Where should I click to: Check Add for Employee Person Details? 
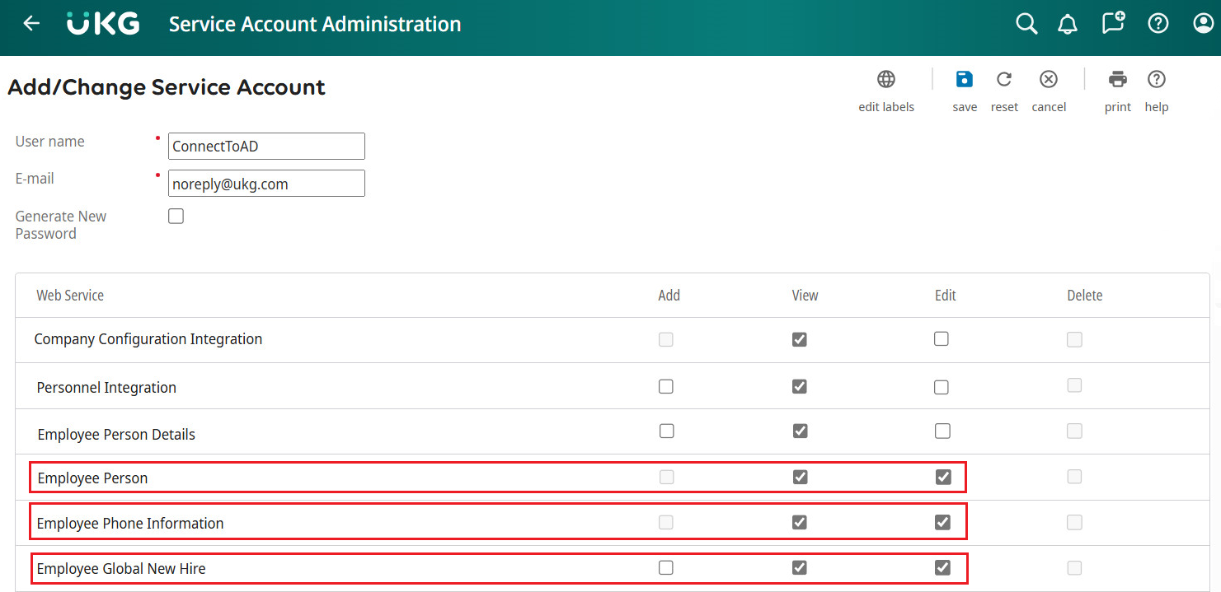[x=667, y=431]
